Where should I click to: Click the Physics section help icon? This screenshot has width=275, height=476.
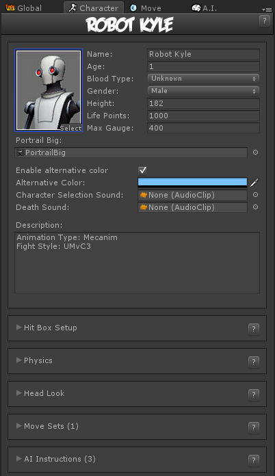point(254,362)
